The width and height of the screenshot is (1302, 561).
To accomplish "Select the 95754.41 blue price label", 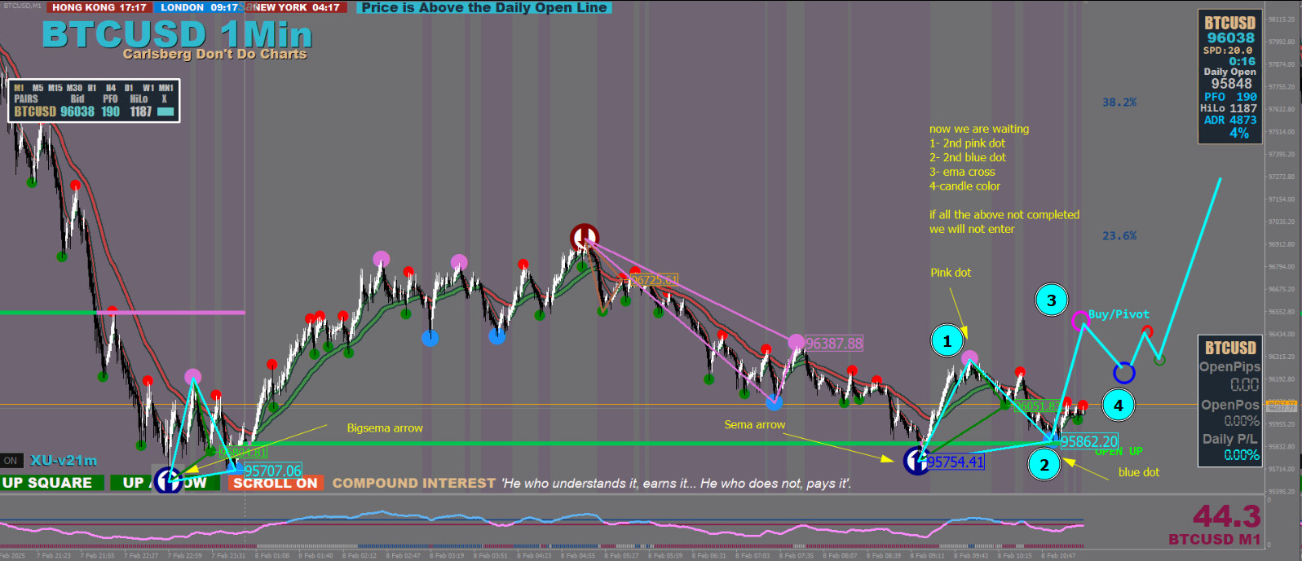I will (956, 462).
